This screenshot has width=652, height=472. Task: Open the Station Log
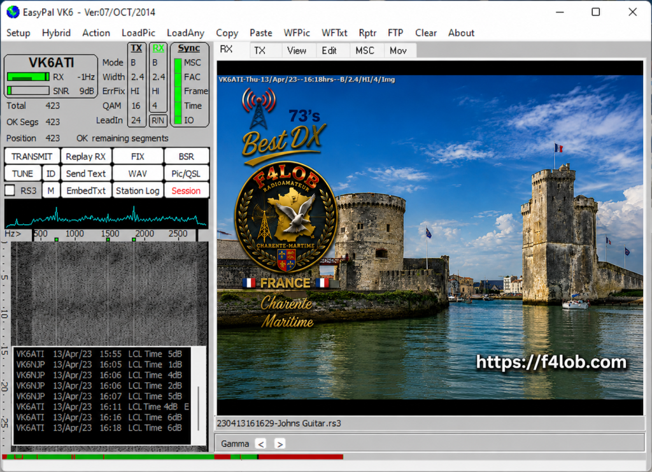[x=138, y=190]
